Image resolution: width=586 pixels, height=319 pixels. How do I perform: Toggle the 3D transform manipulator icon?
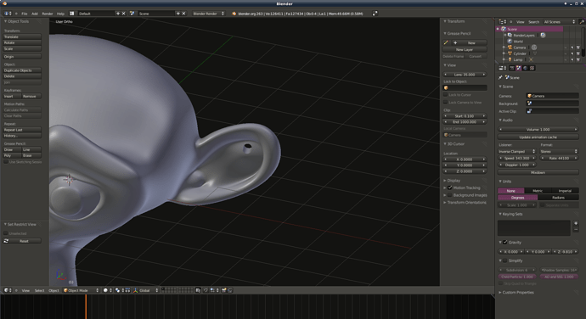click(135, 290)
